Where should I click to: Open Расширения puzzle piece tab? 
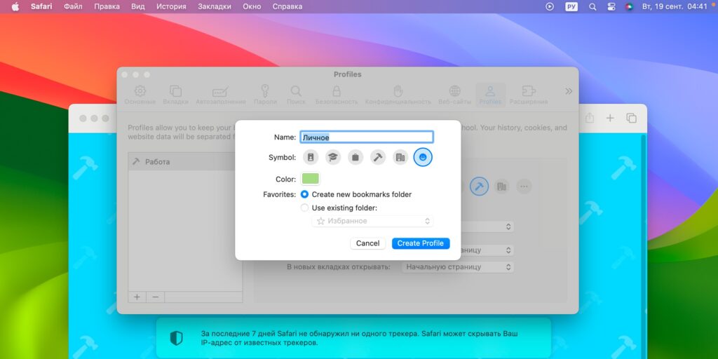[529, 95]
